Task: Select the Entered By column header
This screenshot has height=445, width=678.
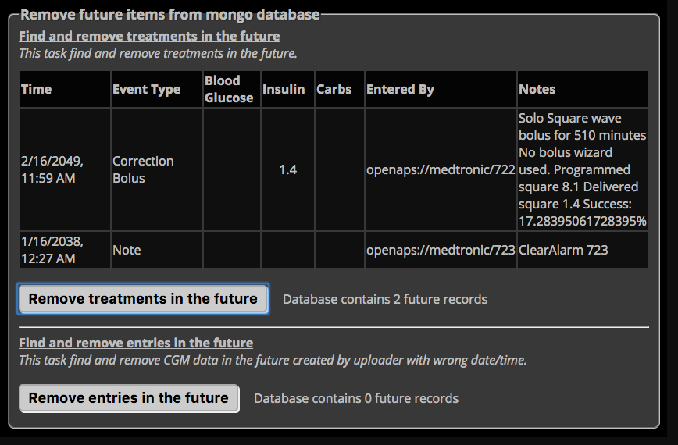Action: click(441, 89)
